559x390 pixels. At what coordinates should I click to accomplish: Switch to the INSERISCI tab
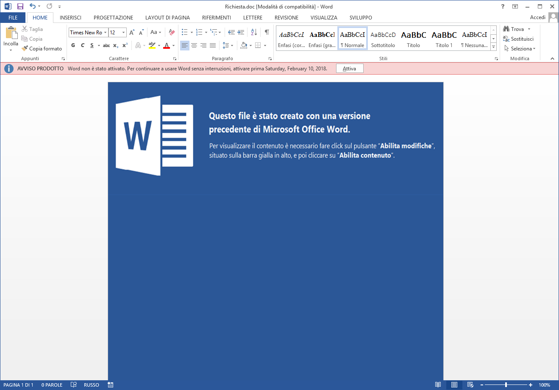point(70,17)
